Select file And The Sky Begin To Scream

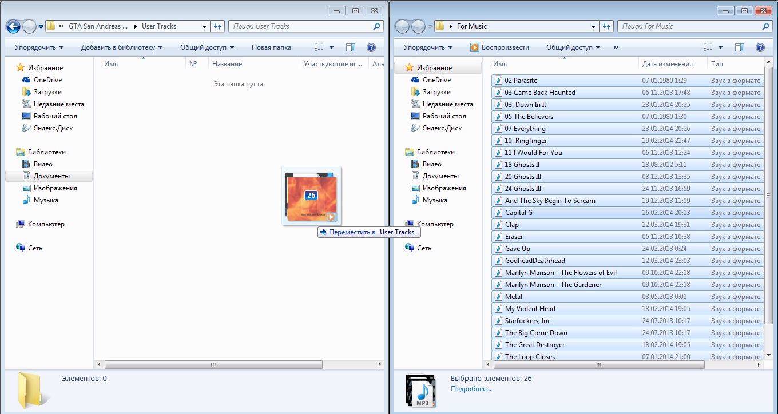628,201
